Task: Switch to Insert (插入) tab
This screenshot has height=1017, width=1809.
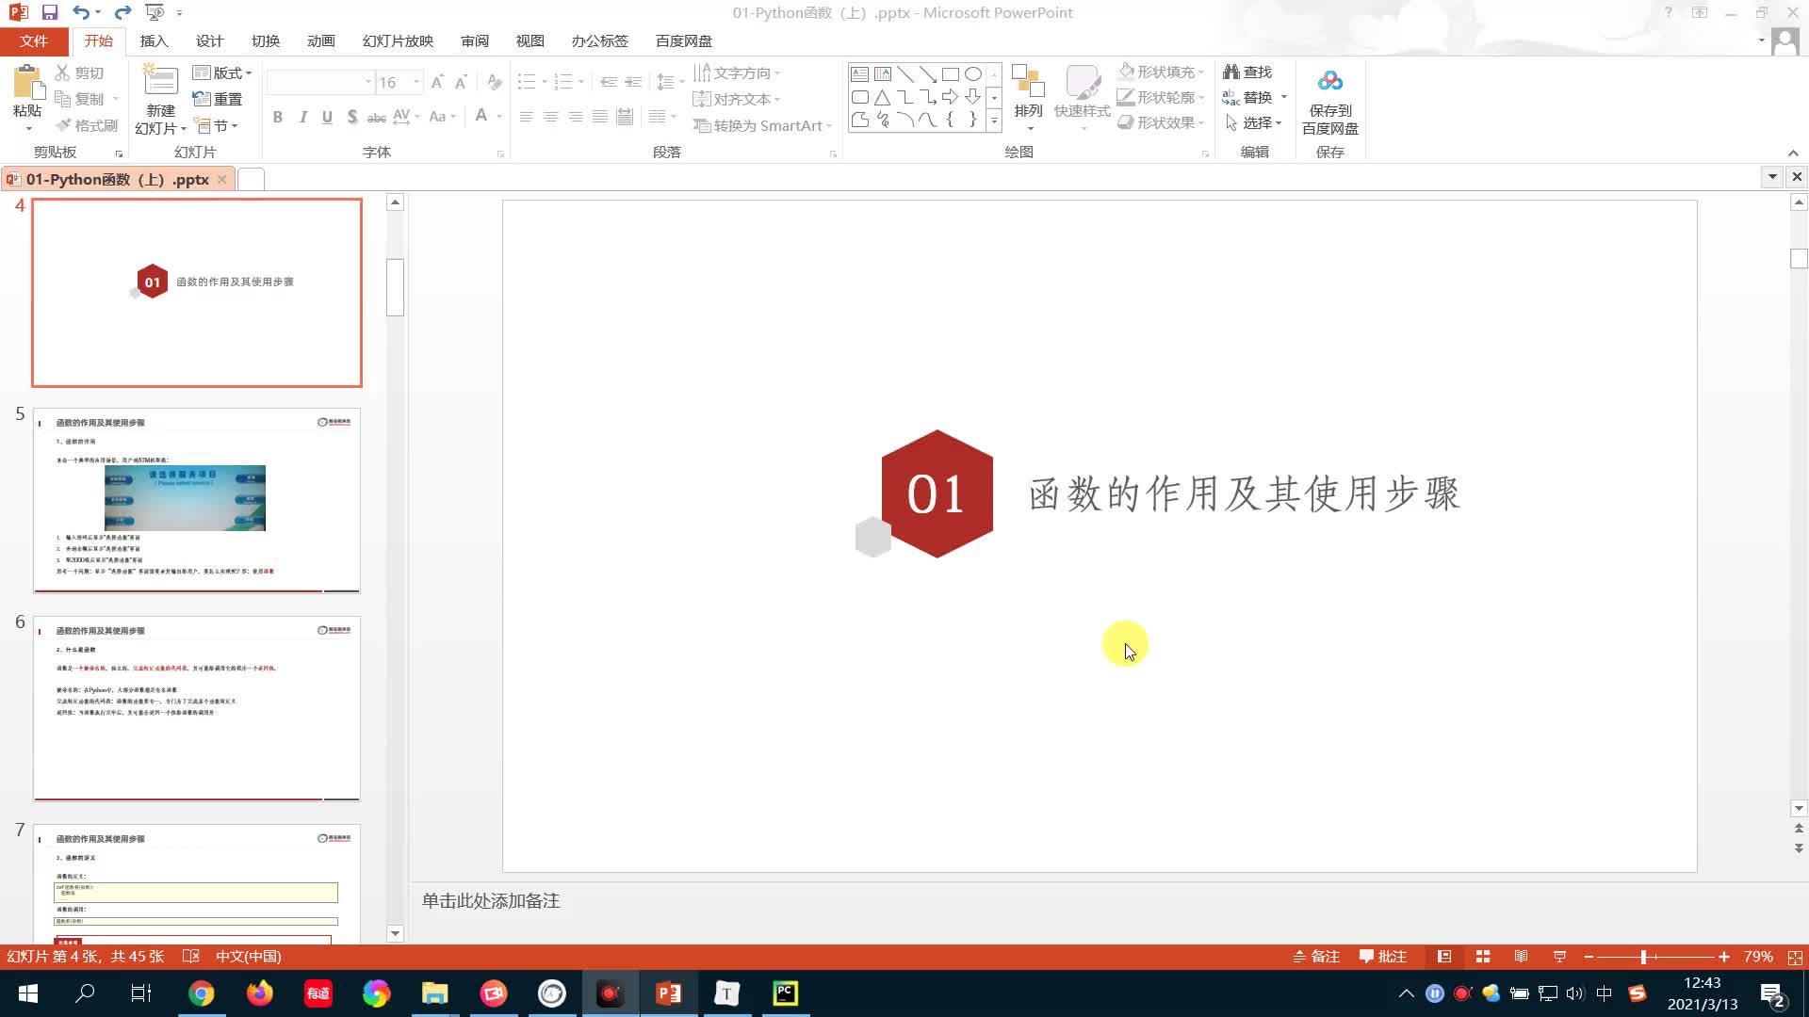Action: (x=154, y=40)
